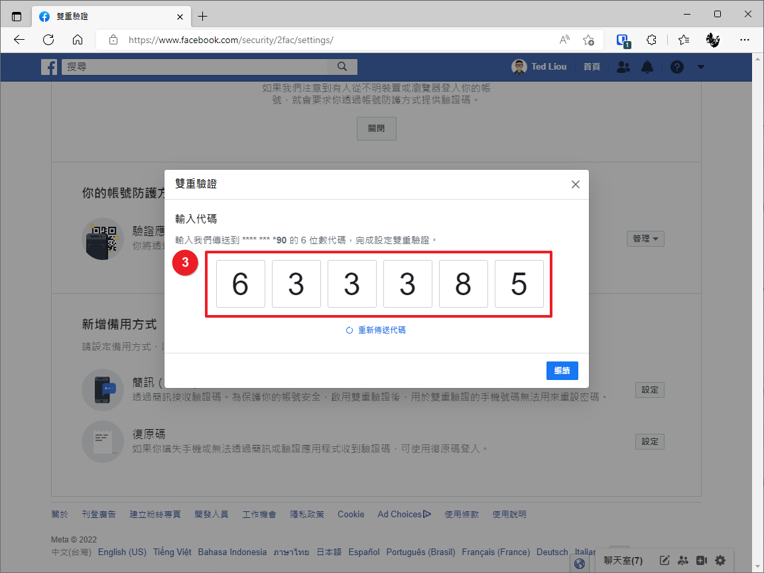Viewport: 764px width, 573px height.
Task: Open browser profile avatar
Action: (x=713, y=40)
